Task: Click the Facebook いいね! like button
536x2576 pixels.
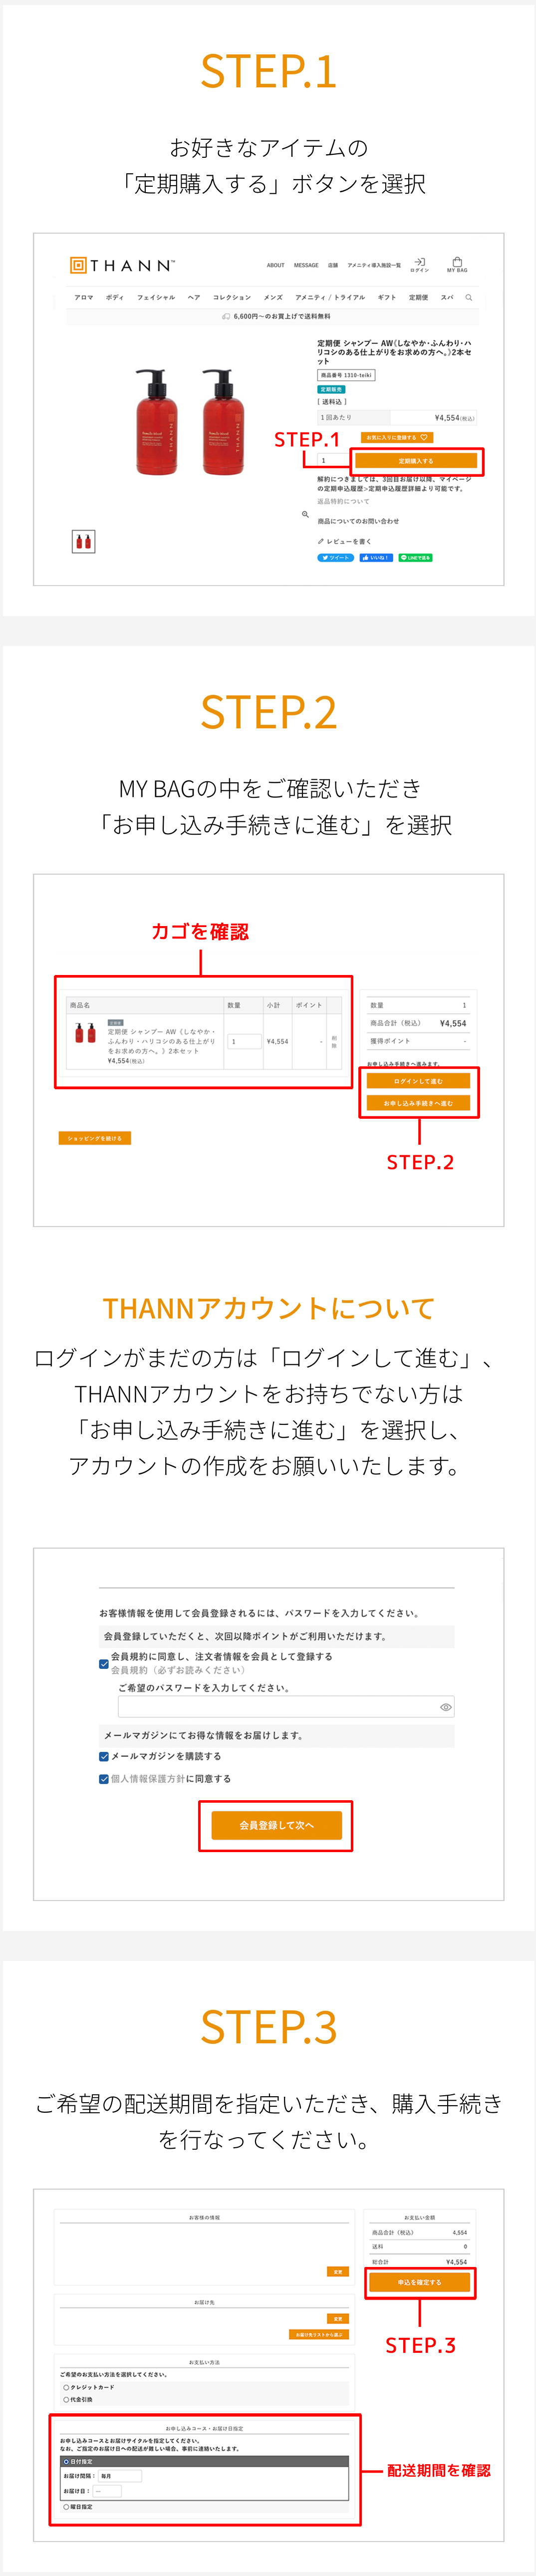Action: (x=376, y=558)
